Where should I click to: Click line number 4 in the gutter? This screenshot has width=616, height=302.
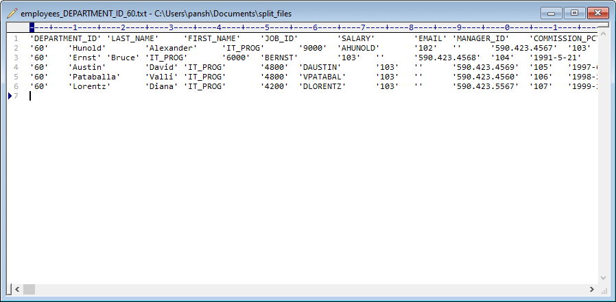(16, 67)
